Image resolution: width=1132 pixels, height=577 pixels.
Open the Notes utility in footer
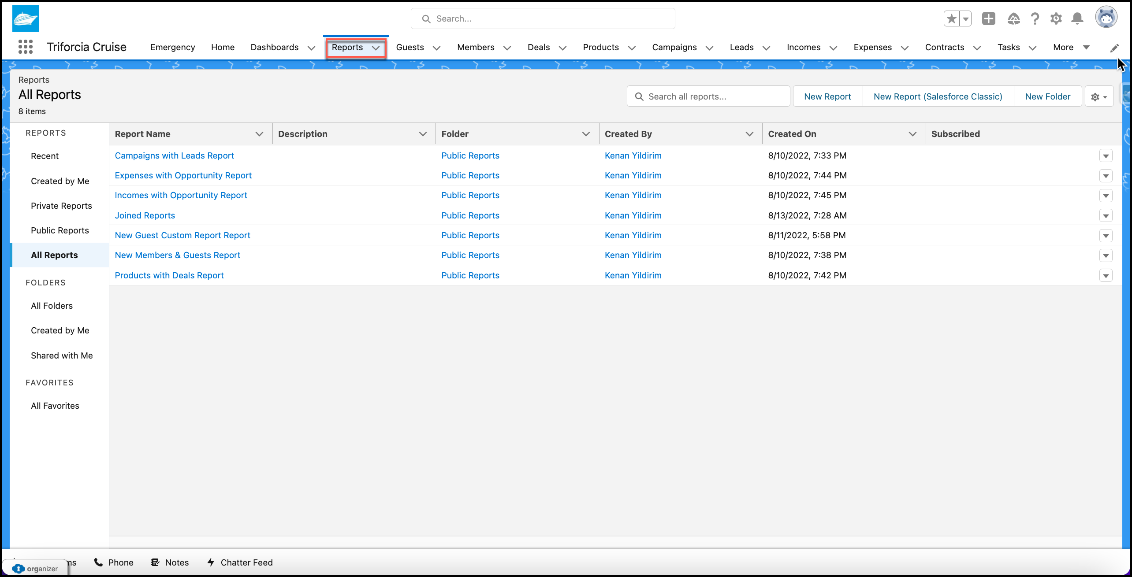[170, 562]
